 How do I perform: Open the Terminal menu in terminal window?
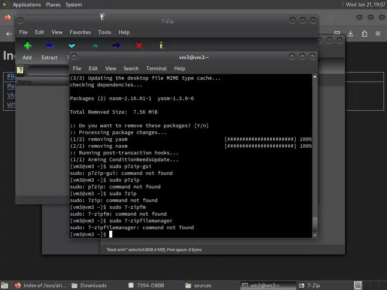pyautogui.click(x=156, y=69)
